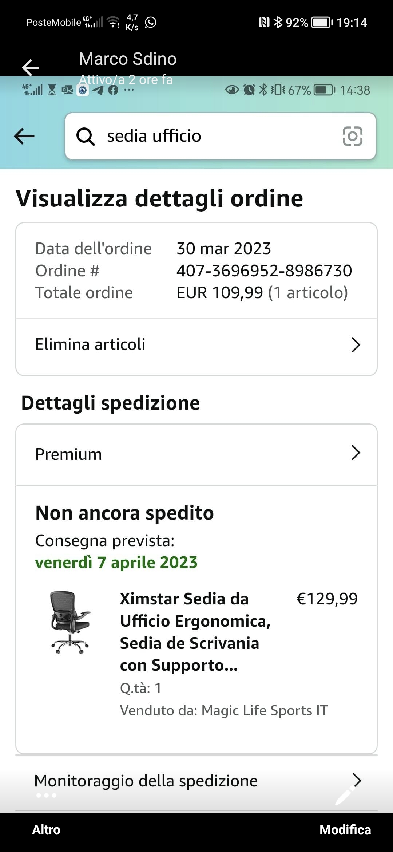Tap the WhatsApp icon in status bar
The height and width of the screenshot is (852, 393).
click(150, 23)
